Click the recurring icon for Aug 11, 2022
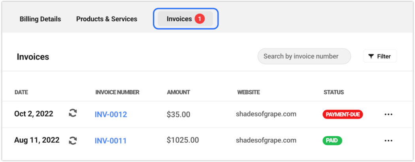415x162 pixels. click(x=73, y=140)
